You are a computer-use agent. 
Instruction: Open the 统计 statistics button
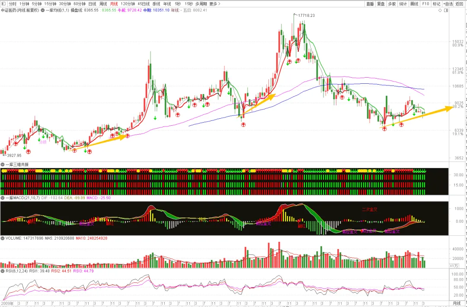coord(403,4)
